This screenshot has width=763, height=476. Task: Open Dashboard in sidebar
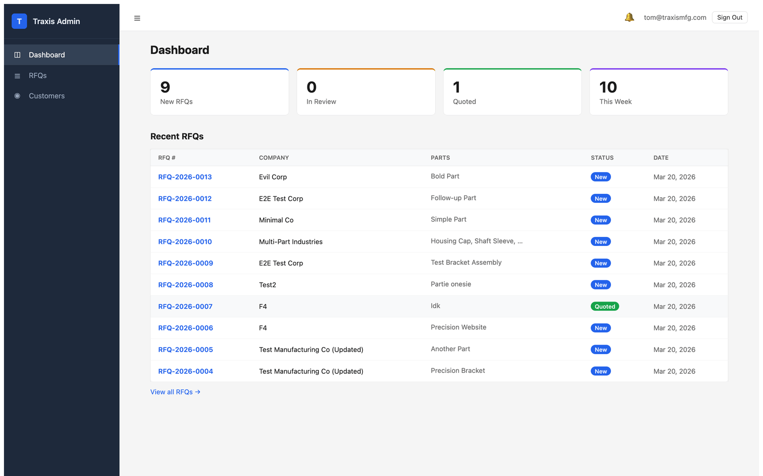62,55
